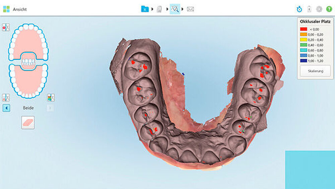Toggle the colored occlusal clearance view
This screenshot has width=335, height=189.
coord(51,98)
